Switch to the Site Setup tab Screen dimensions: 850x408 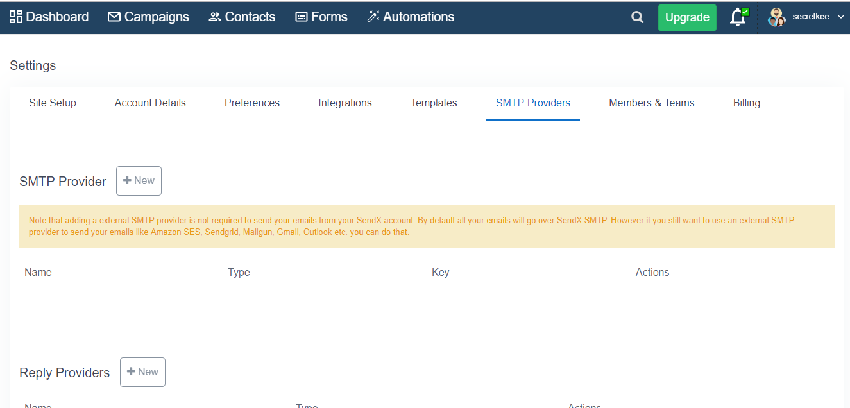click(x=53, y=103)
